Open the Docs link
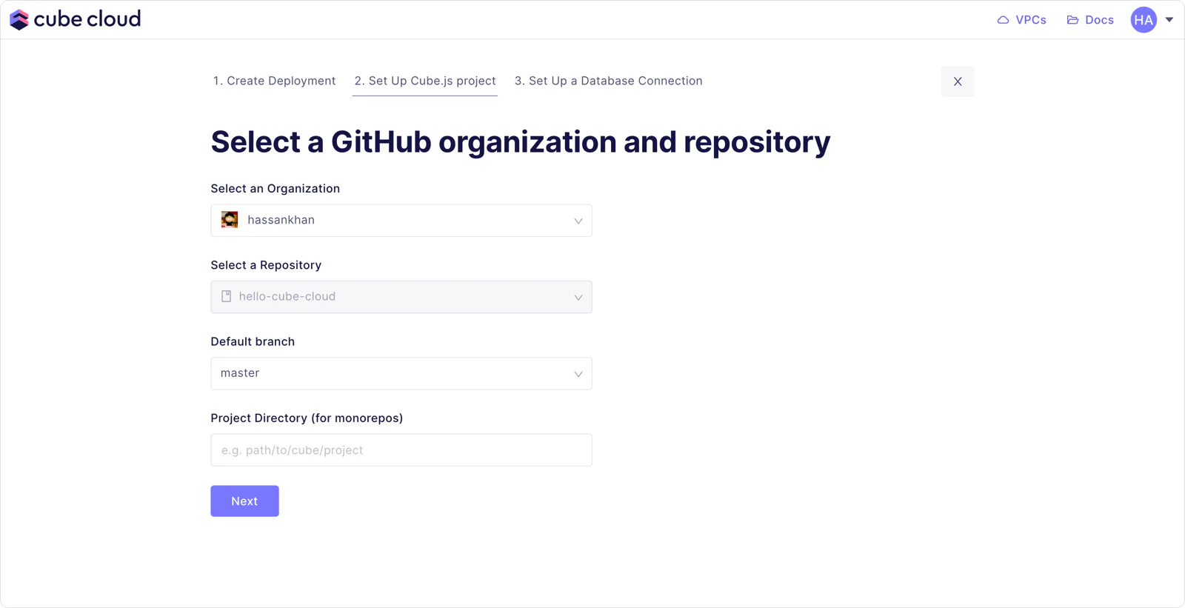This screenshot has width=1185, height=608. [x=1090, y=20]
